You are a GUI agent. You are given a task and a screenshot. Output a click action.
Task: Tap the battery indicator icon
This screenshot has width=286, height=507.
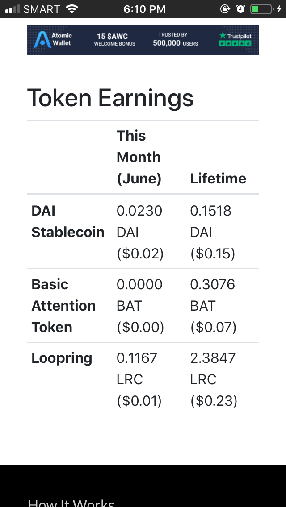click(x=262, y=9)
